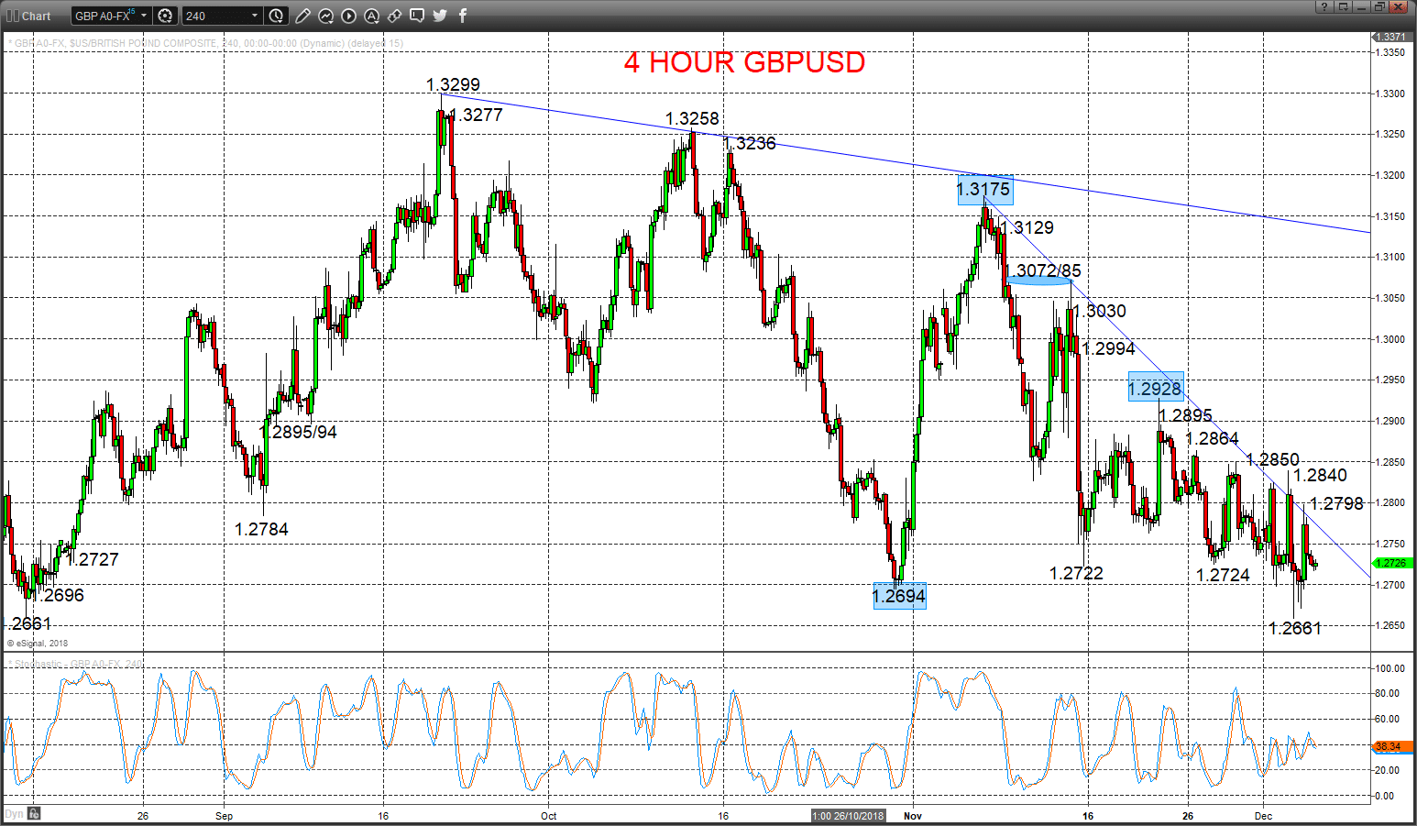This screenshot has height=826, width=1417.
Task: Click the 1.3371 cursor price marker
Action: [1393, 37]
